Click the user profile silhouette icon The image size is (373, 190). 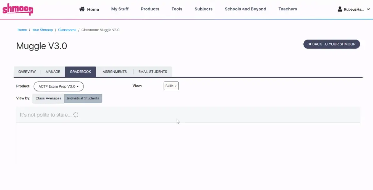coord(340,9)
